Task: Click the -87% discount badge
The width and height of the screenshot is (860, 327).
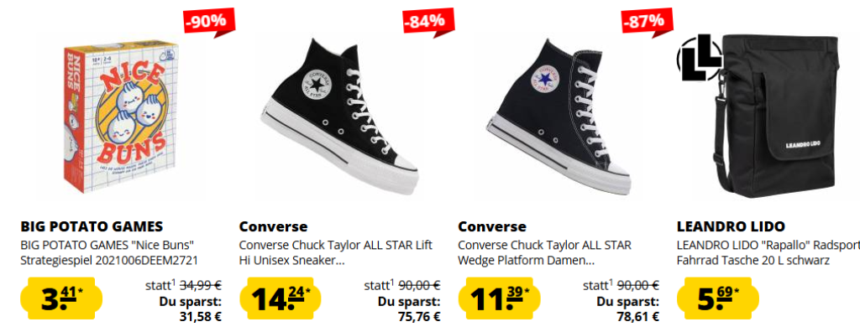Action: pyautogui.click(x=648, y=23)
